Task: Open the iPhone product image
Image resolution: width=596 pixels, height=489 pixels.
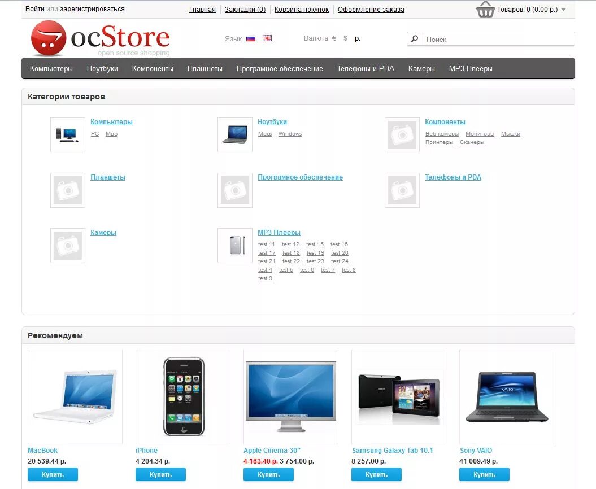Action: [x=183, y=397]
